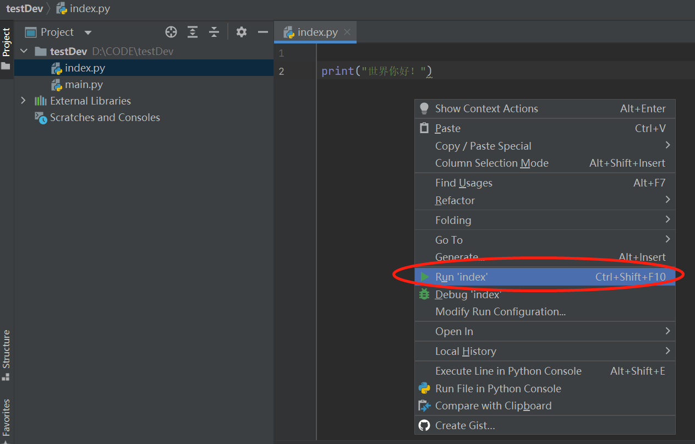695x444 pixels.
Task: Open the Refactor submenu
Action: coord(455,200)
